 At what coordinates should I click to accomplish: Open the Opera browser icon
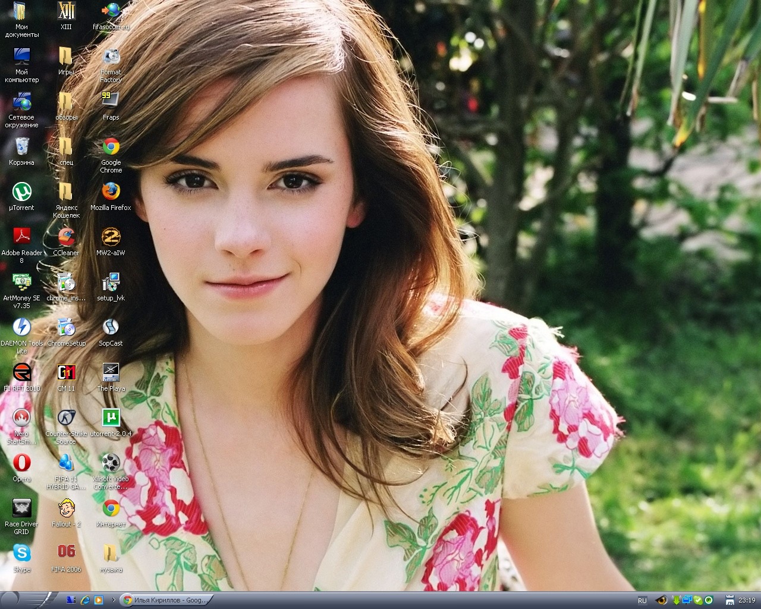click(21, 463)
